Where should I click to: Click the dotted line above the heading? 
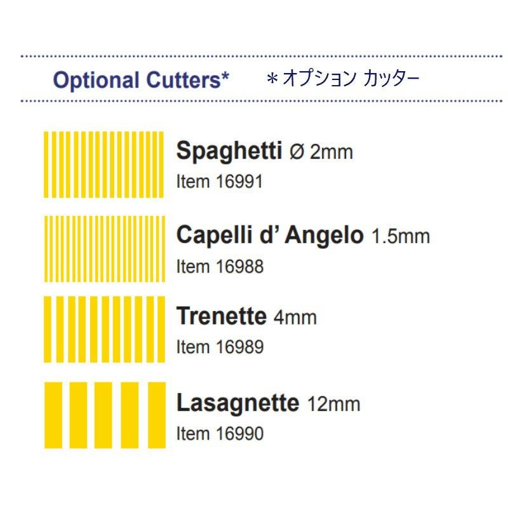[254, 57]
